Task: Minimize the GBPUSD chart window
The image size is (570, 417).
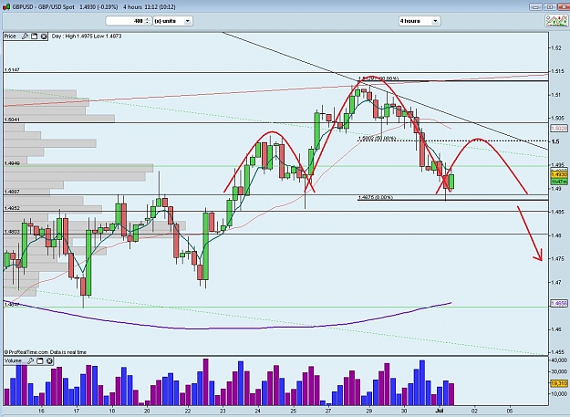Action: [535, 7]
